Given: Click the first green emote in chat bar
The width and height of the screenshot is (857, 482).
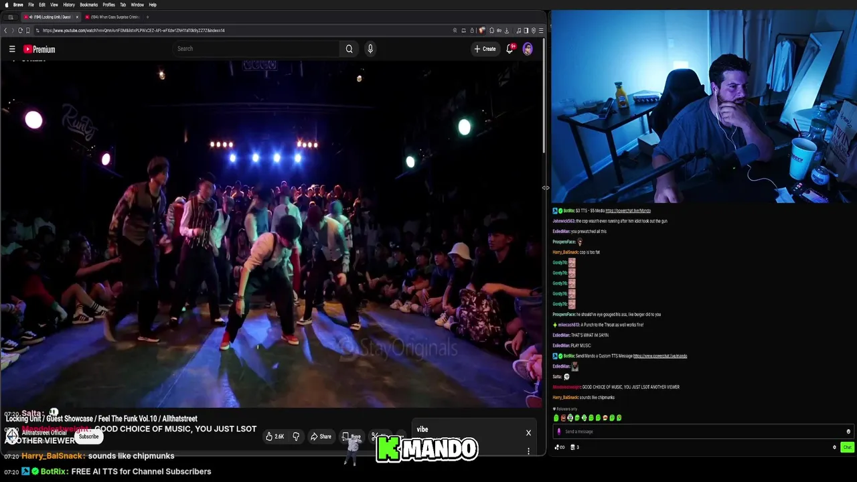Looking at the screenshot, I should coord(556,418).
